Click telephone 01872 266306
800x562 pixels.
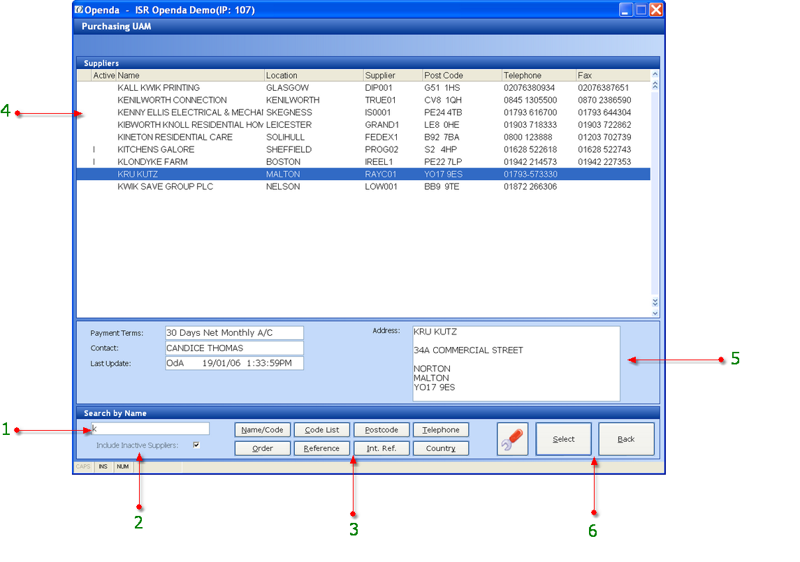tap(530, 186)
